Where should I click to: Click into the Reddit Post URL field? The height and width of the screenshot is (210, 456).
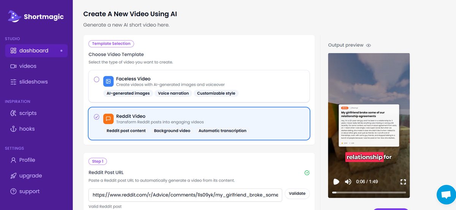pos(185,194)
